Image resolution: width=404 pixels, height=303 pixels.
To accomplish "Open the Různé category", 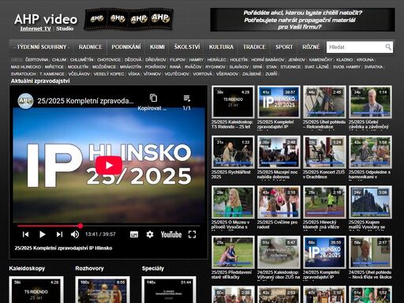I will (x=311, y=47).
